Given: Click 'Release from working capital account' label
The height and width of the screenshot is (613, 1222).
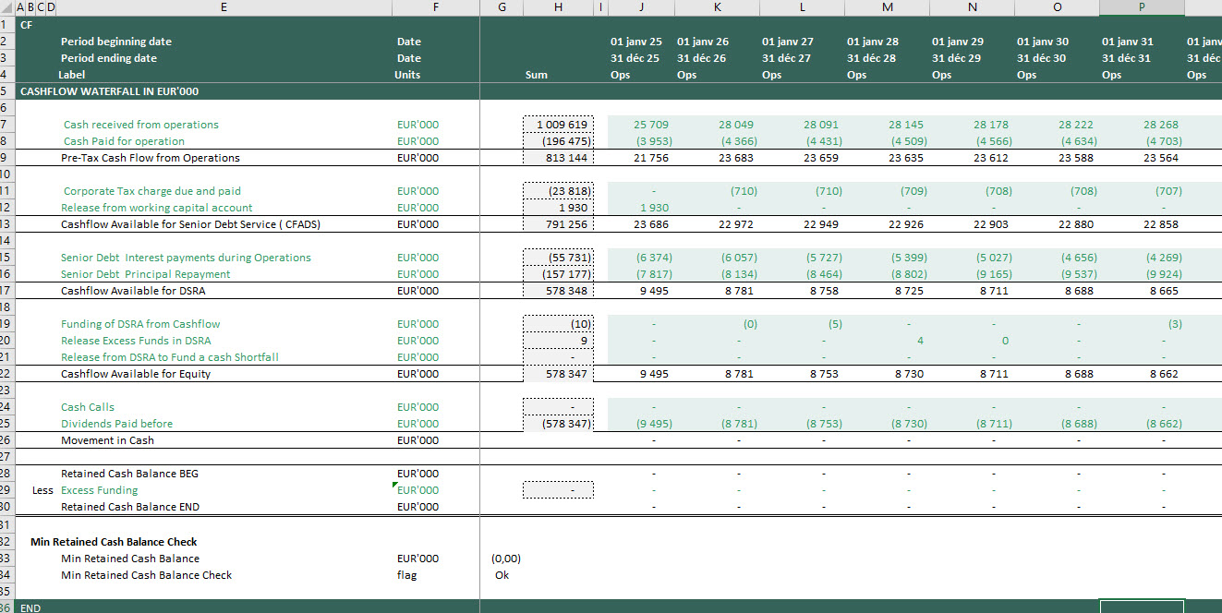Looking at the screenshot, I should tap(156, 208).
